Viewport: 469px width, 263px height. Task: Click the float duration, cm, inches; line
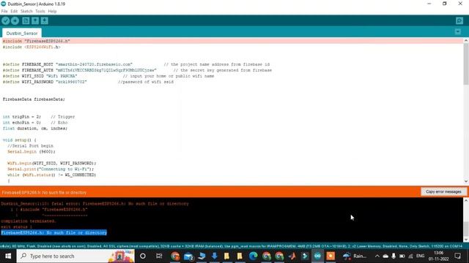coord(35,129)
